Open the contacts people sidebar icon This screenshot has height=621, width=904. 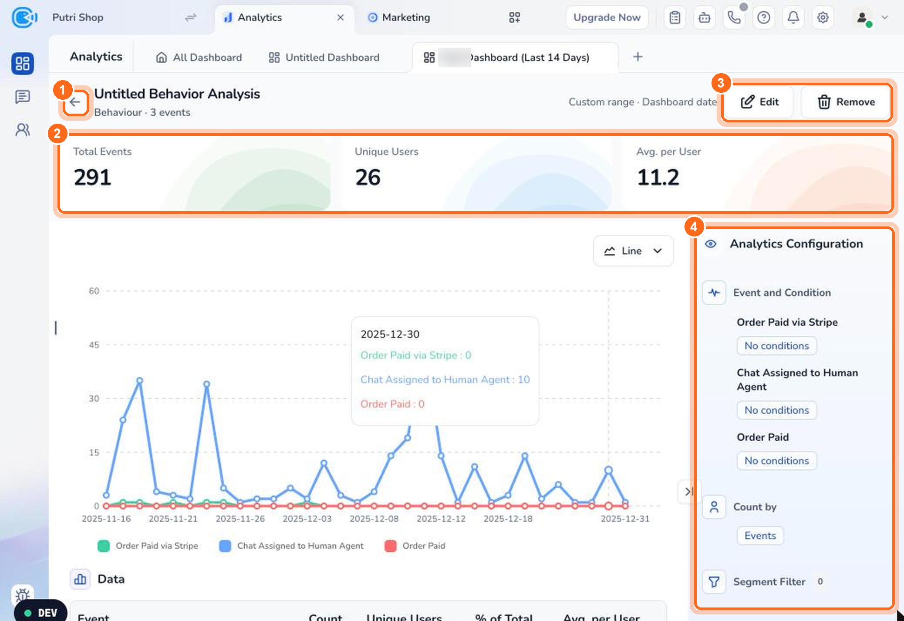[22, 130]
